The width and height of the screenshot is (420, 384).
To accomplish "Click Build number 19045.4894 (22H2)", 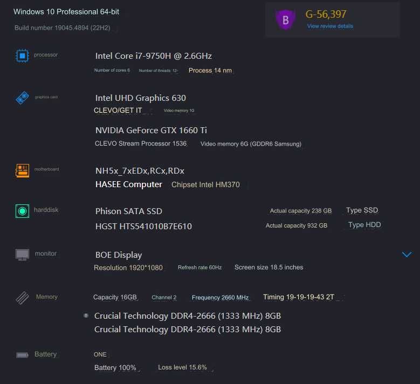I will coord(62,28).
